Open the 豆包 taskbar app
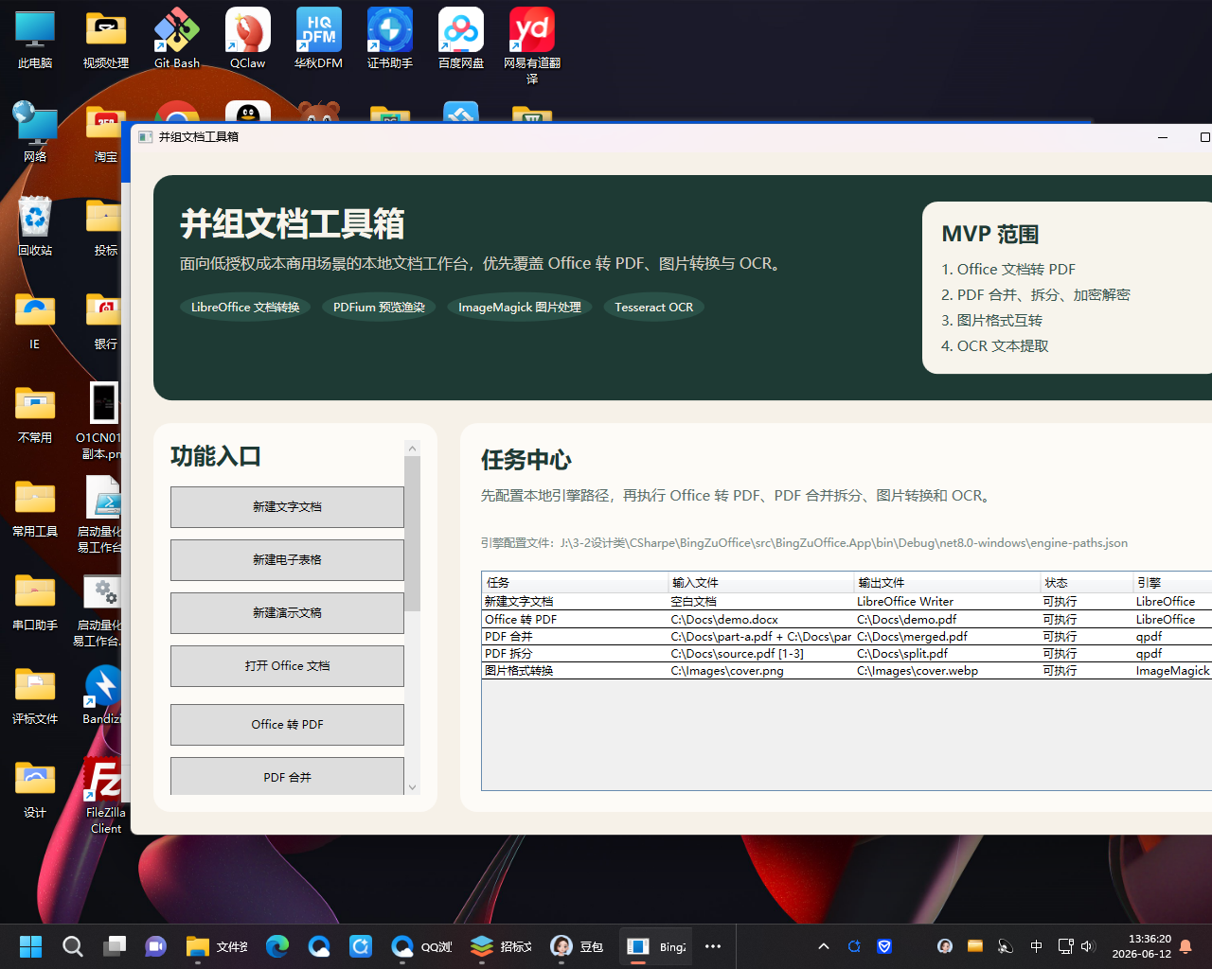 click(x=577, y=946)
